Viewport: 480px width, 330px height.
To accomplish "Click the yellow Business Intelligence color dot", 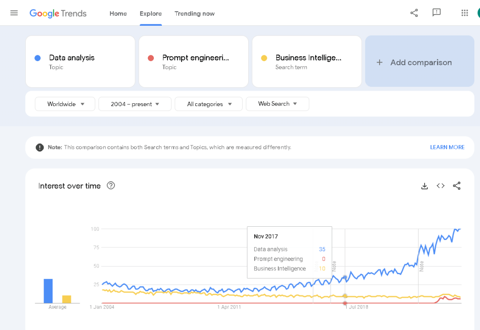I will 264,58.
